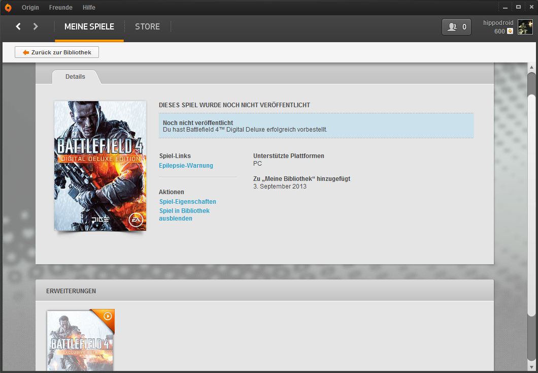Click the Origin points coin icon
The height and width of the screenshot is (373, 538).
point(510,32)
